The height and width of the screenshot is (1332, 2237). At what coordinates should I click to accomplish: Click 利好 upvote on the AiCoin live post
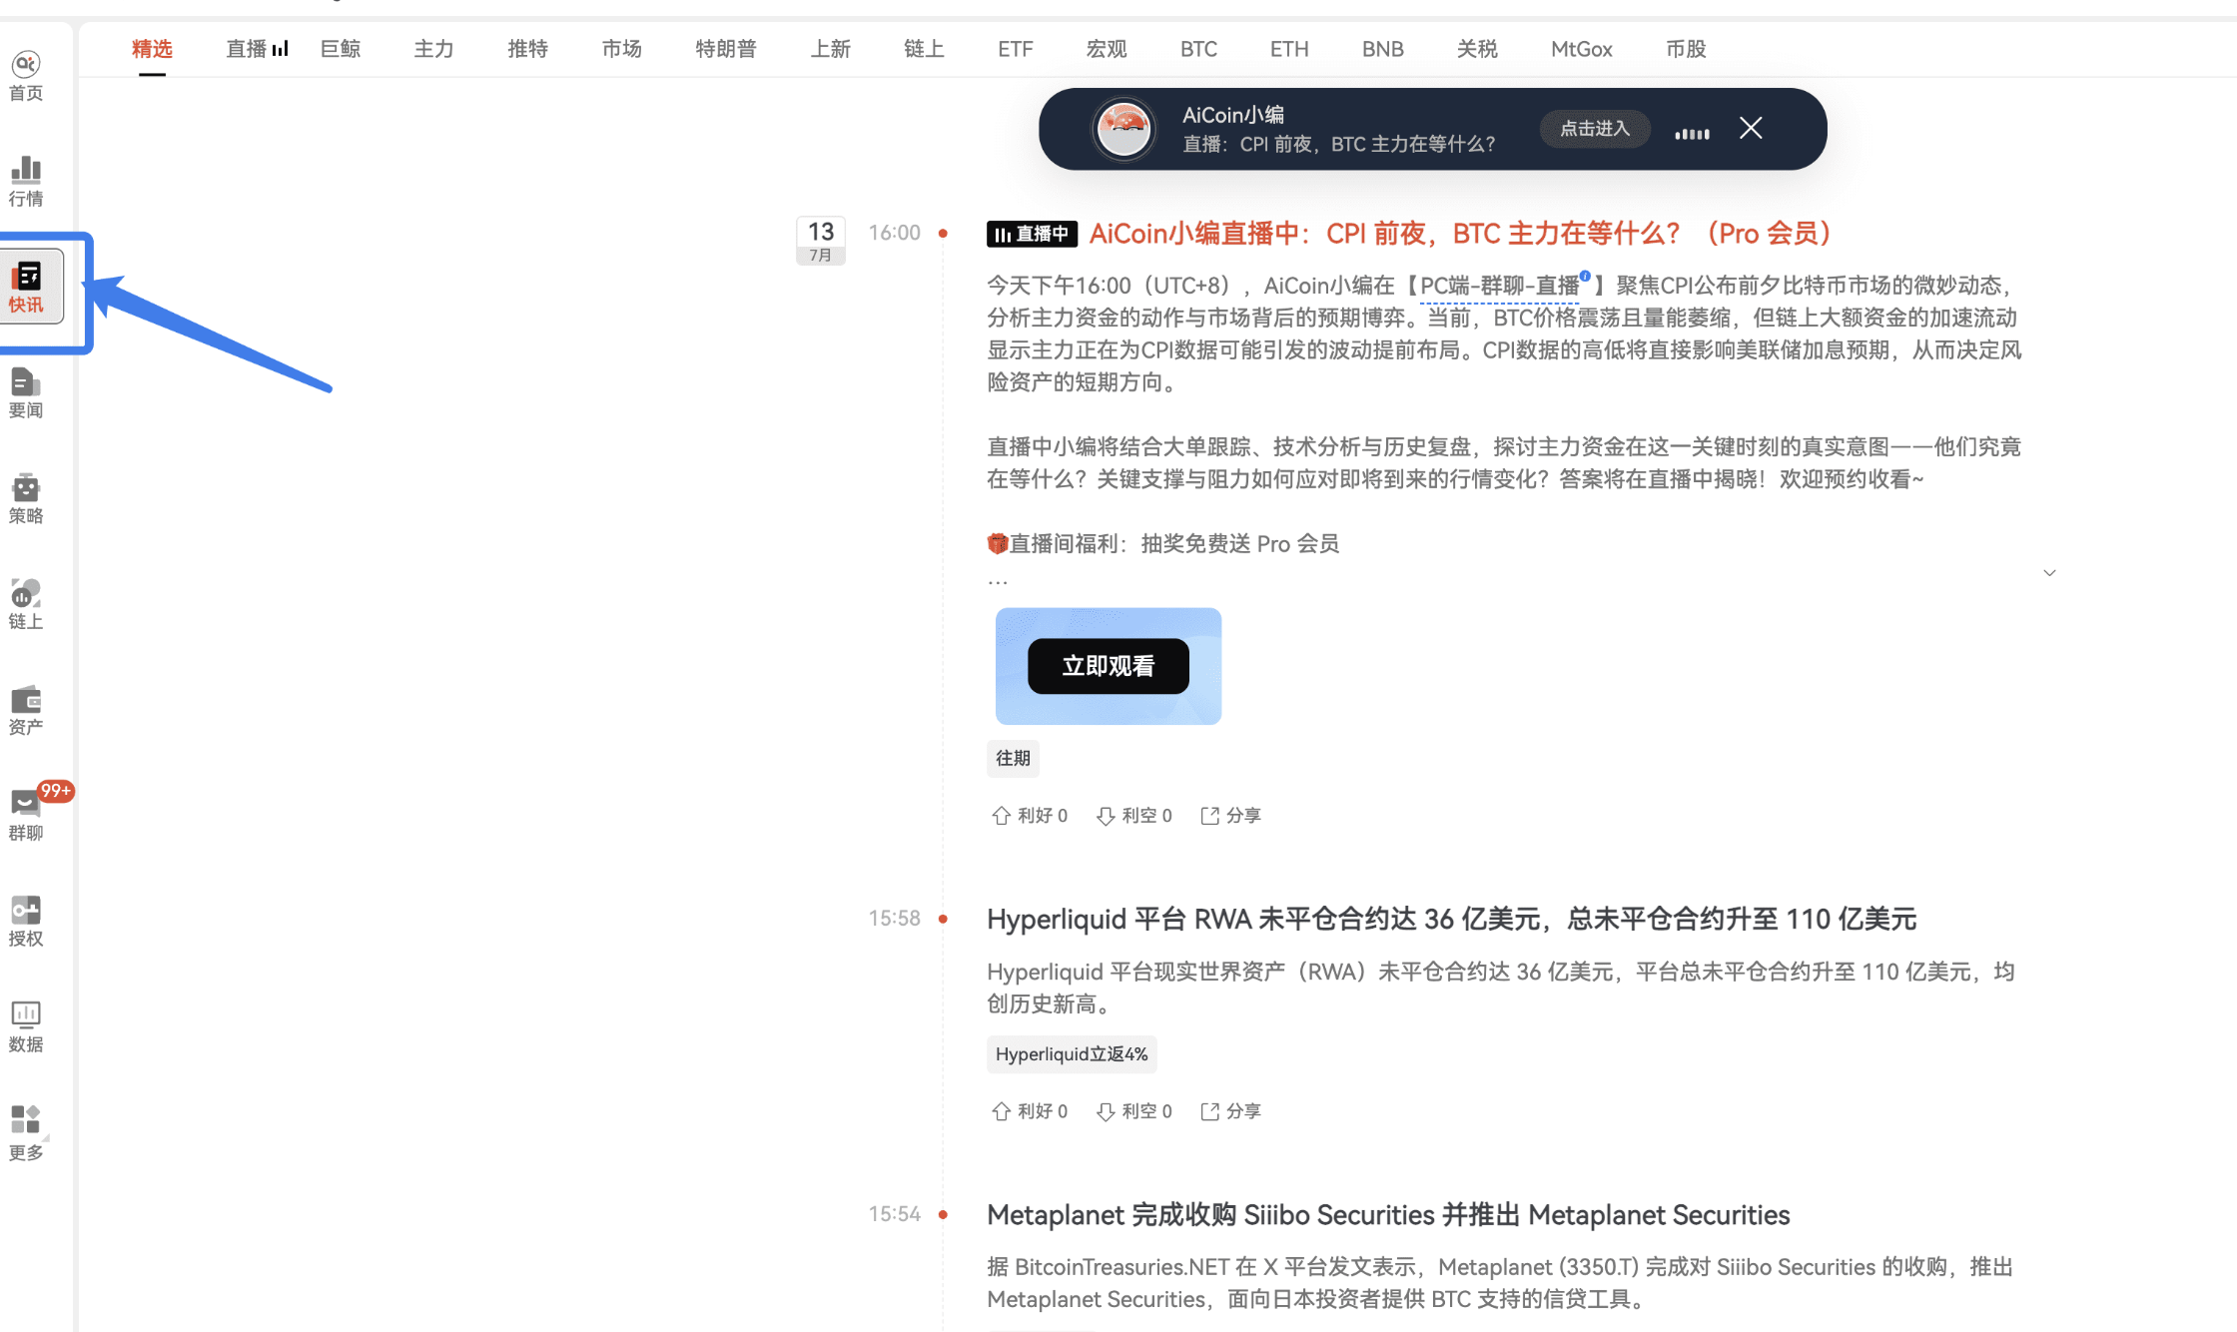tap(1030, 815)
